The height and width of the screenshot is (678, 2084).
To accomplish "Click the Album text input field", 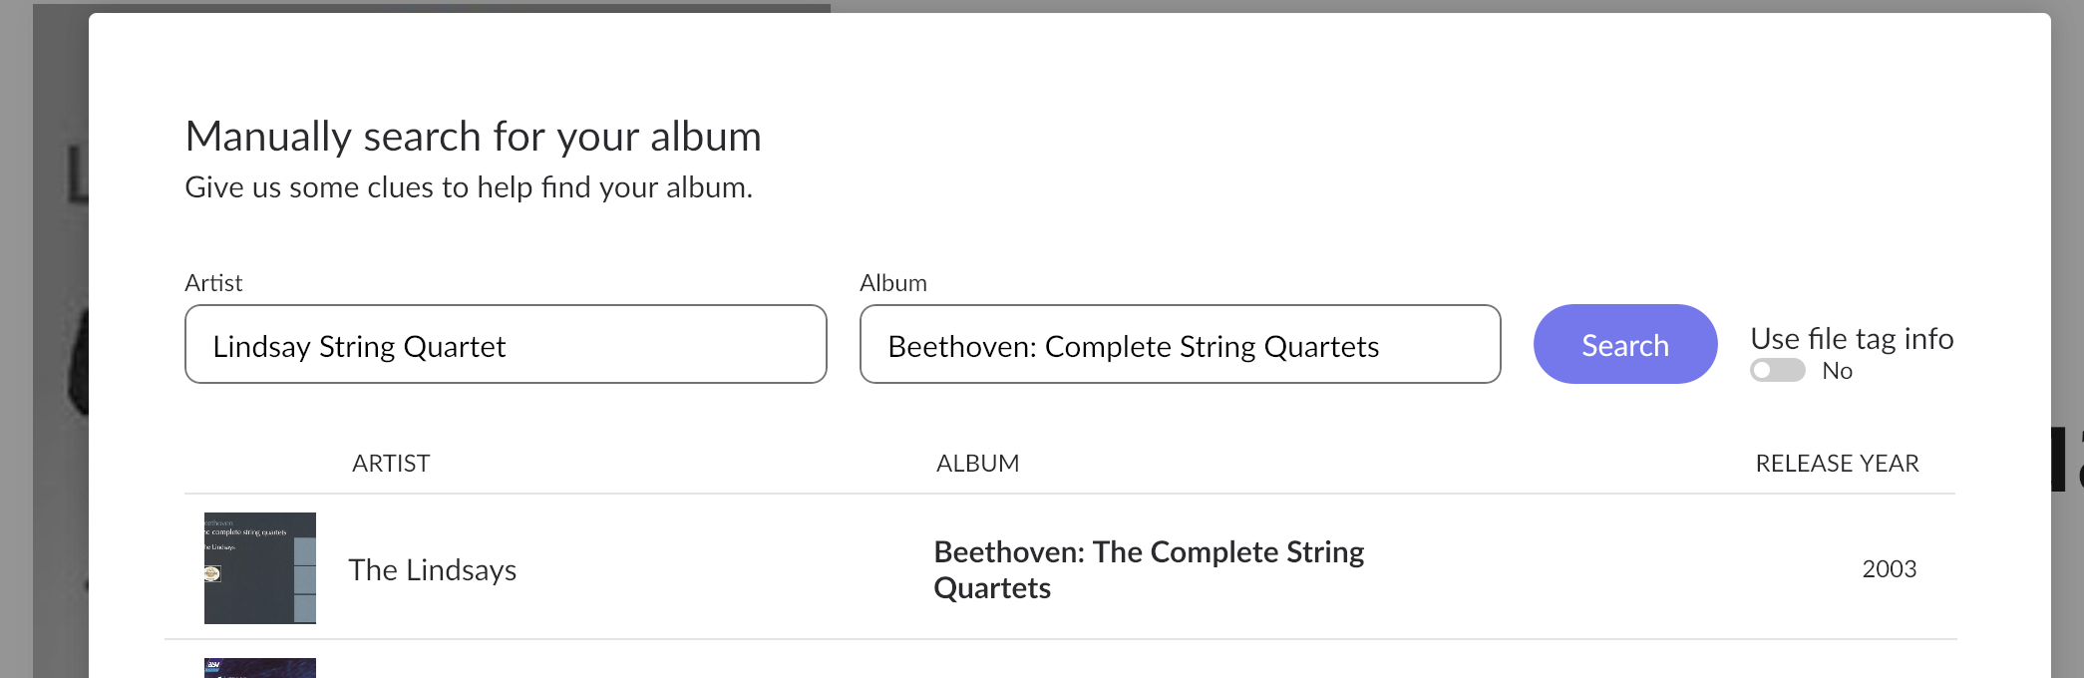I will tap(1180, 344).
